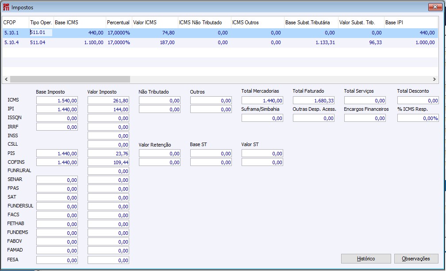Click the Total Faturado field 1.680,33
The height and width of the screenshot is (271, 446).
pos(314,101)
